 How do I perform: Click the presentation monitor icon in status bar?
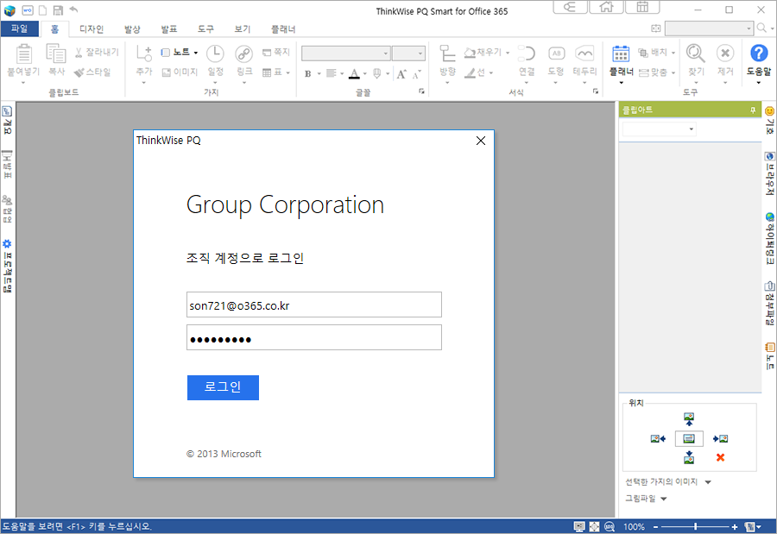[578, 527]
